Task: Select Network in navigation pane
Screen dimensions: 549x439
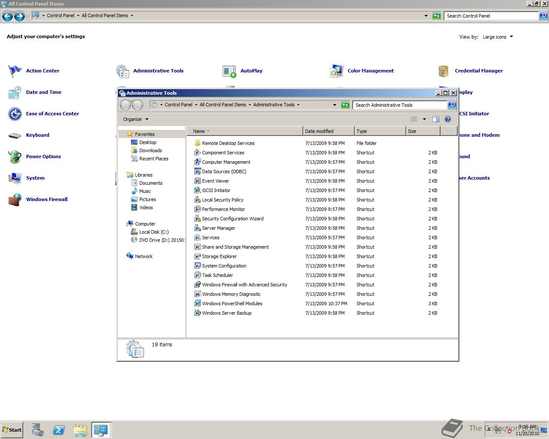Action: coord(143,256)
